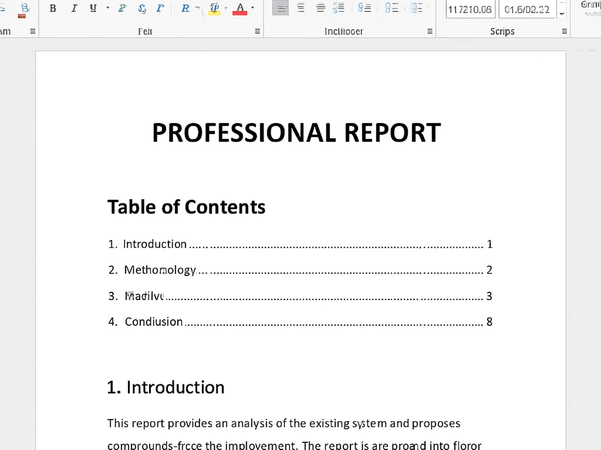Jump to the Condiusion entry in contents
Image resolution: width=601 pixels, height=450 pixels.
[x=154, y=321]
